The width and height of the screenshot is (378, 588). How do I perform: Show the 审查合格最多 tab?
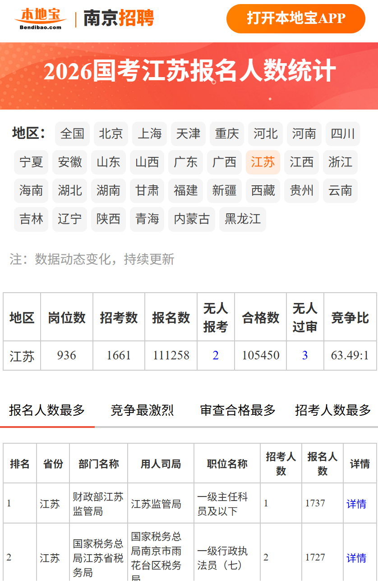click(238, 410)
